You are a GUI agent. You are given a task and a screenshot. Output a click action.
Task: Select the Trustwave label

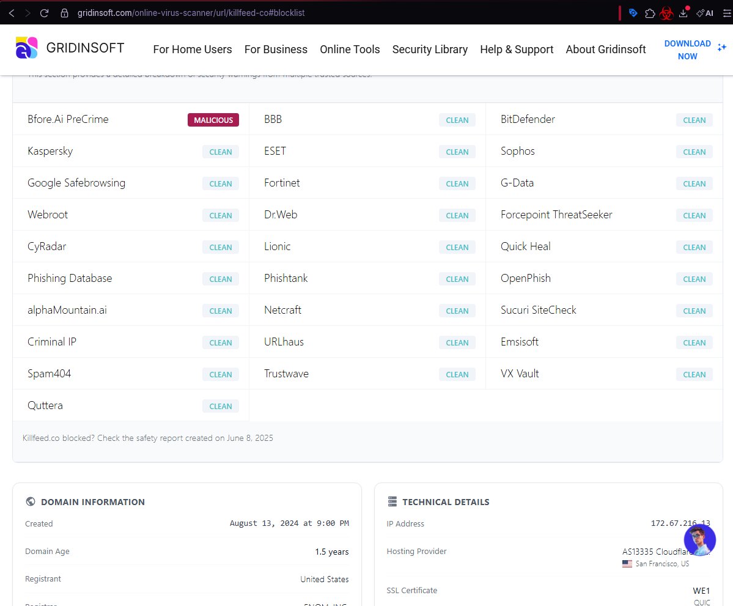coord(286,374)
